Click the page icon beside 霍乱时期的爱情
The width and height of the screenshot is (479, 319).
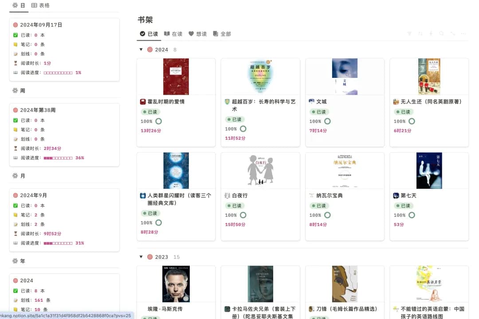pyautogui.click(x=143, y=102)
